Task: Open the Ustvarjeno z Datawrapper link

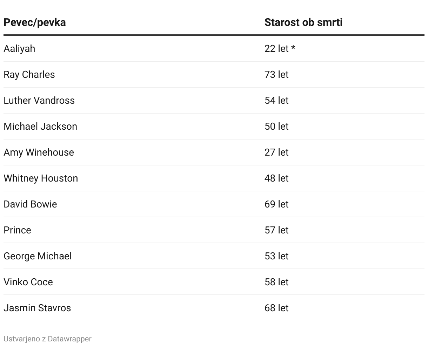Action: pyautogui.click(x=47, y=339)
